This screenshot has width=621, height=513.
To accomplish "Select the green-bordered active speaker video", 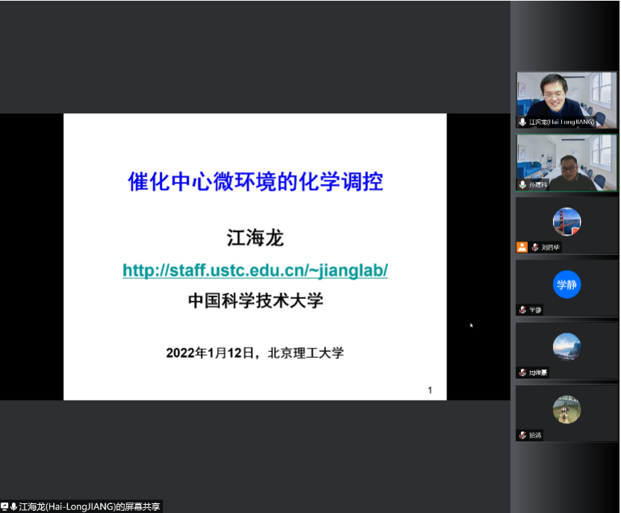I will click(567, 161).
